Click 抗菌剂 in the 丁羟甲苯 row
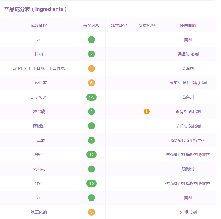Image resolution: width=221 pixels, height=219 pixels. 175,83
